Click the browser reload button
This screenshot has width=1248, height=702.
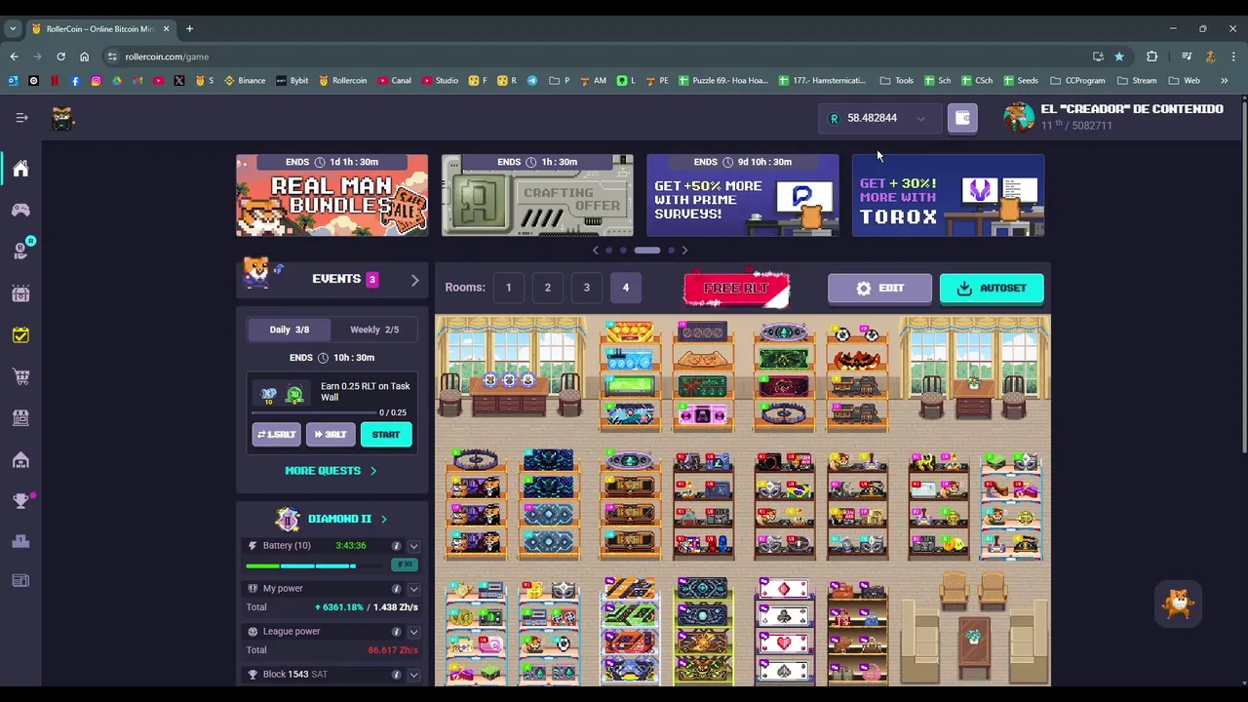(60, 57)
